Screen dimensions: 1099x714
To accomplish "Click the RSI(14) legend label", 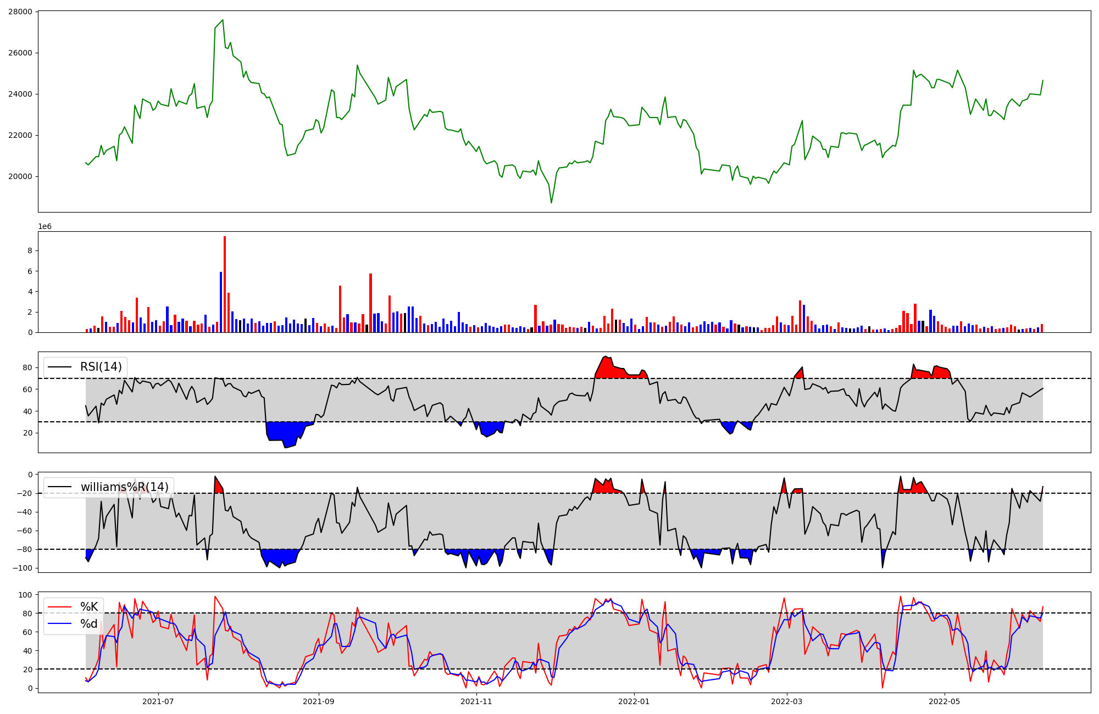I will (x=101, y=367).
